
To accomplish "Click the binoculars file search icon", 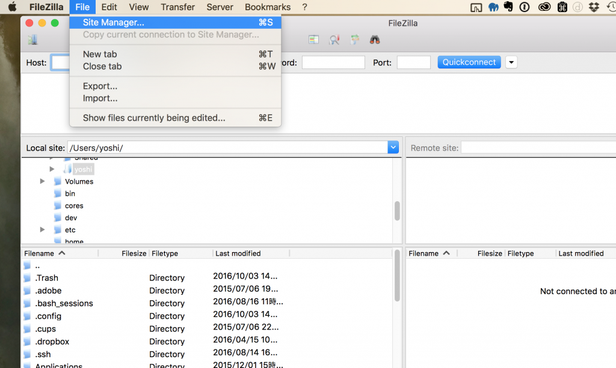I will [x=375, y=40].
